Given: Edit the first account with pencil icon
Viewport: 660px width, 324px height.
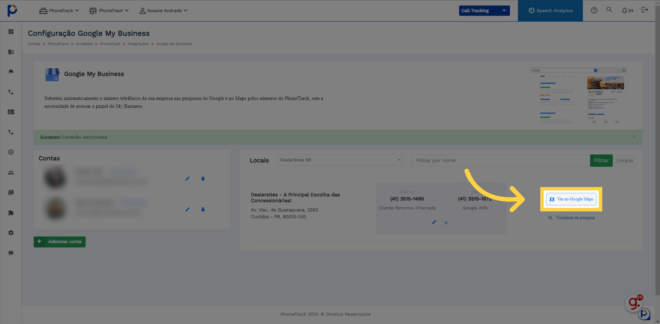Looking at the screenshot, I should click(x=187, y=178).
